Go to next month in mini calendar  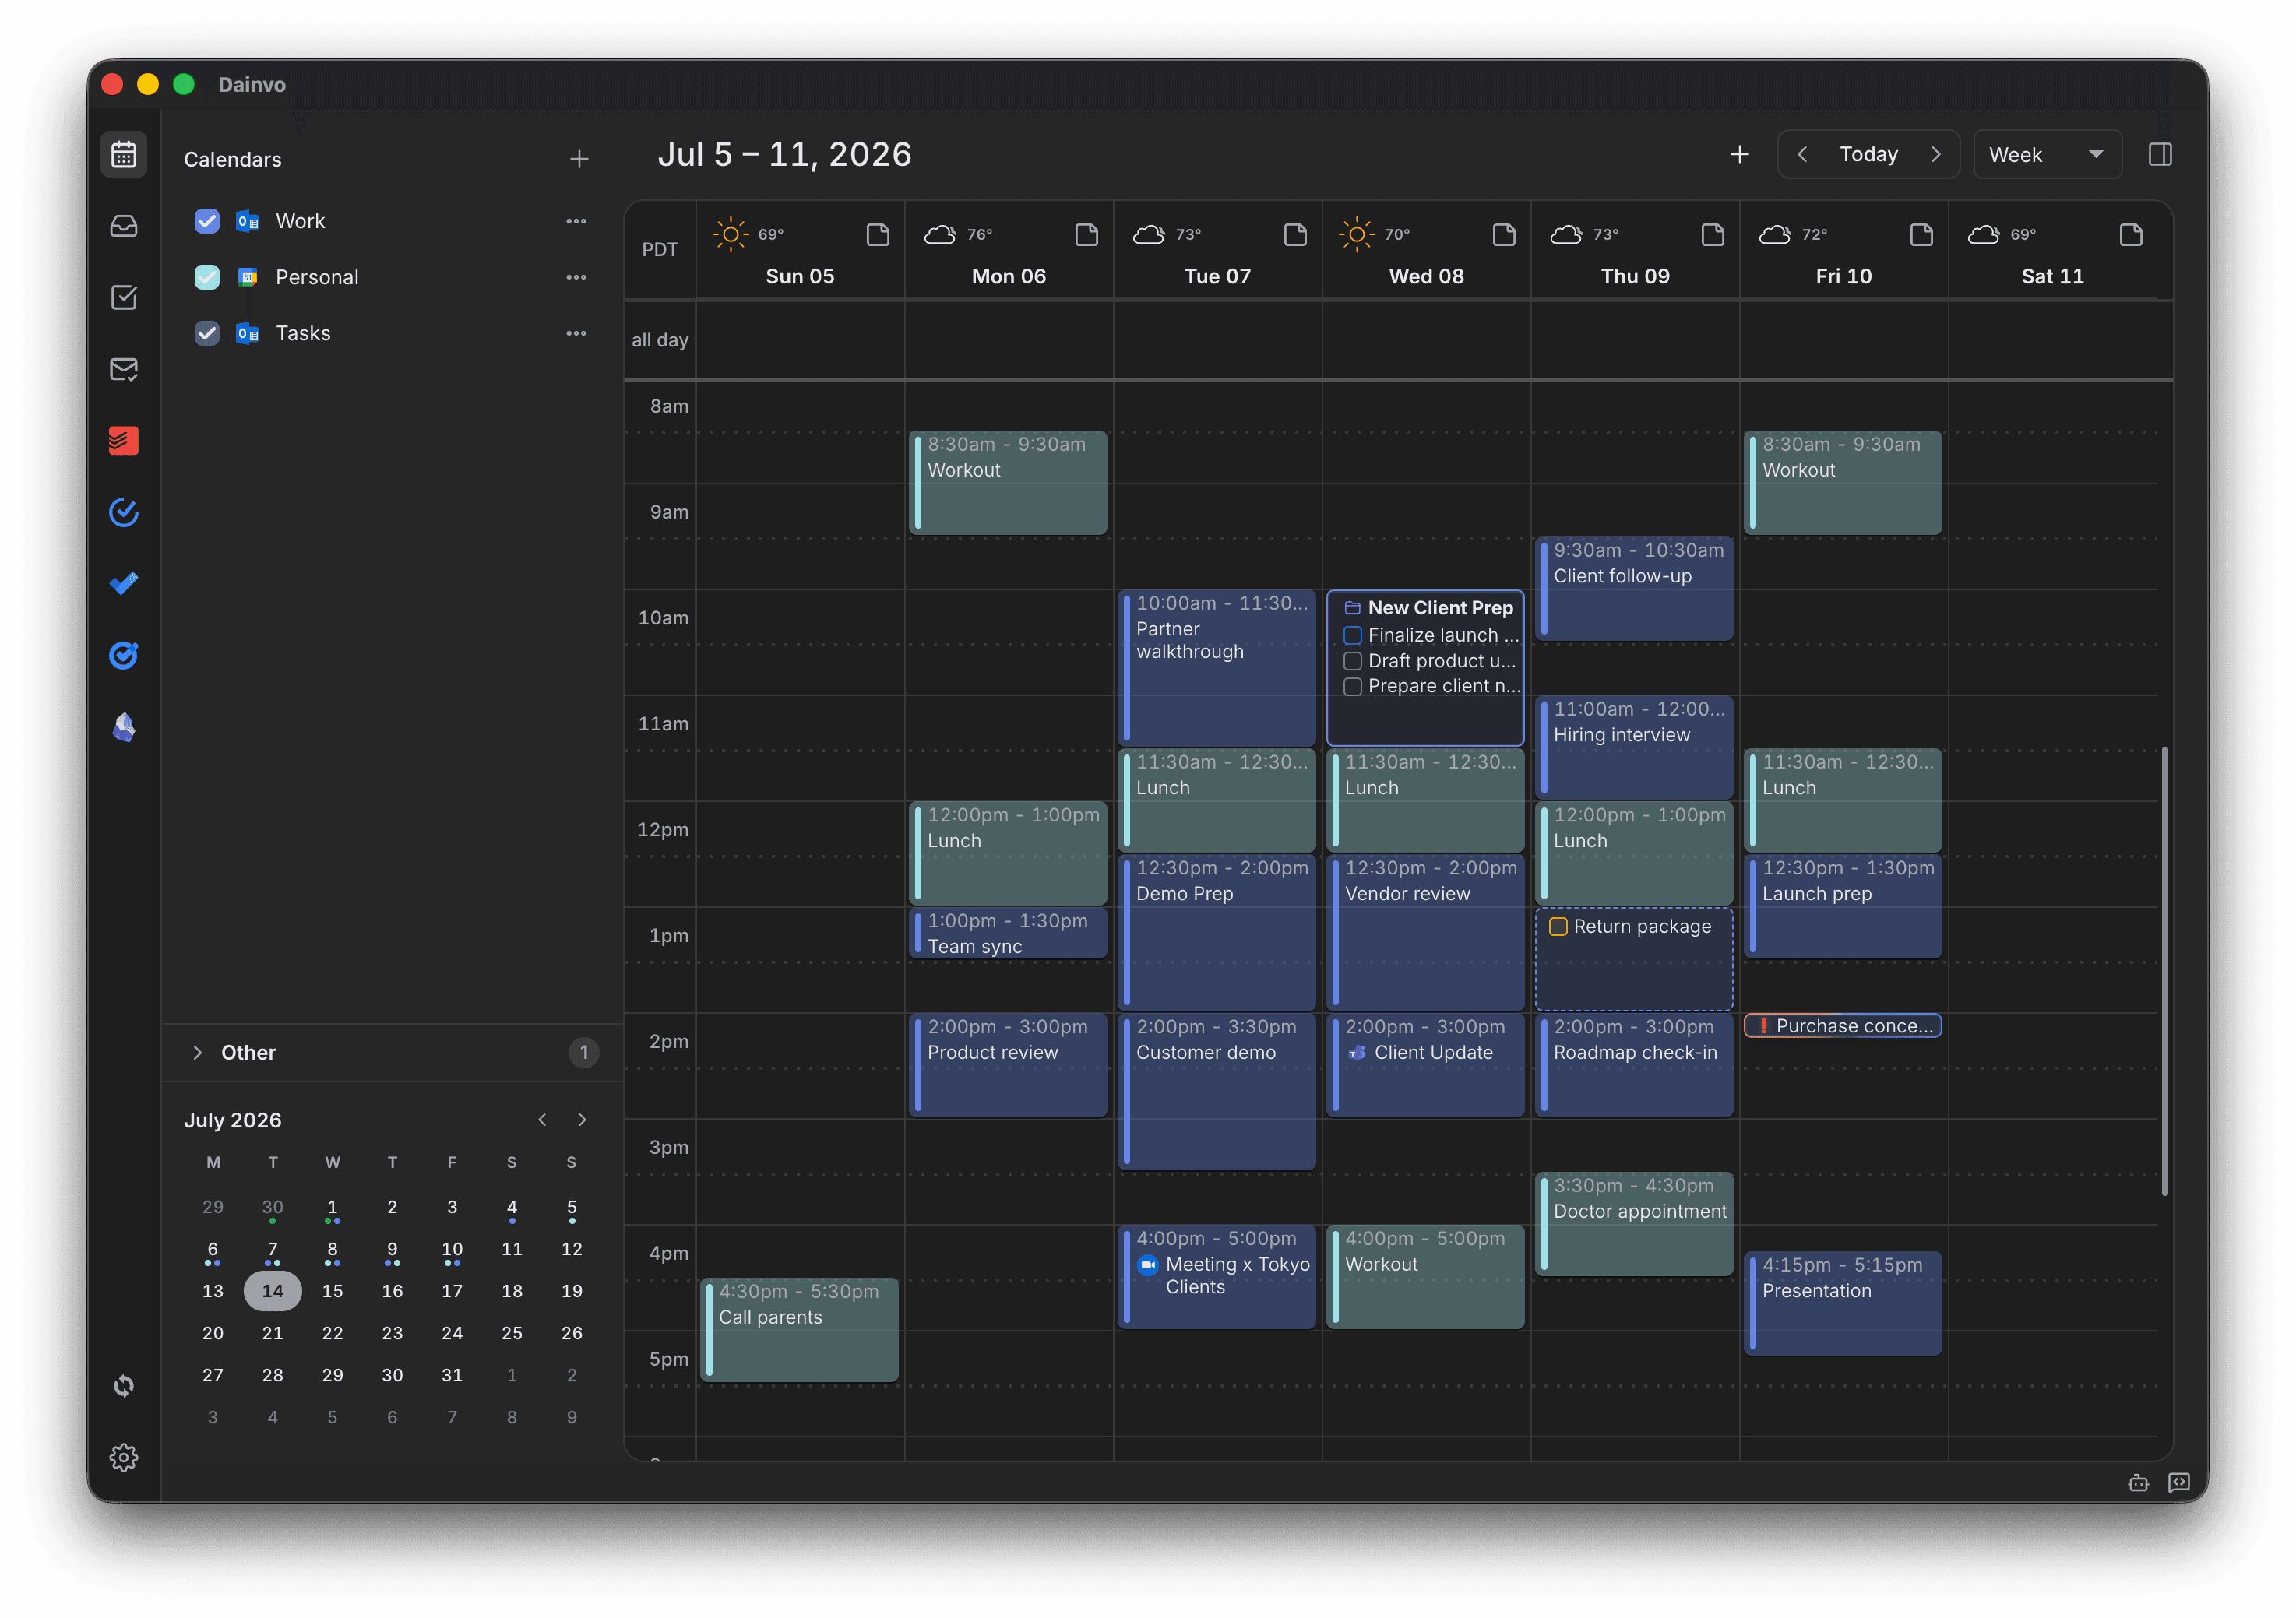click(x=582, y=1120)
